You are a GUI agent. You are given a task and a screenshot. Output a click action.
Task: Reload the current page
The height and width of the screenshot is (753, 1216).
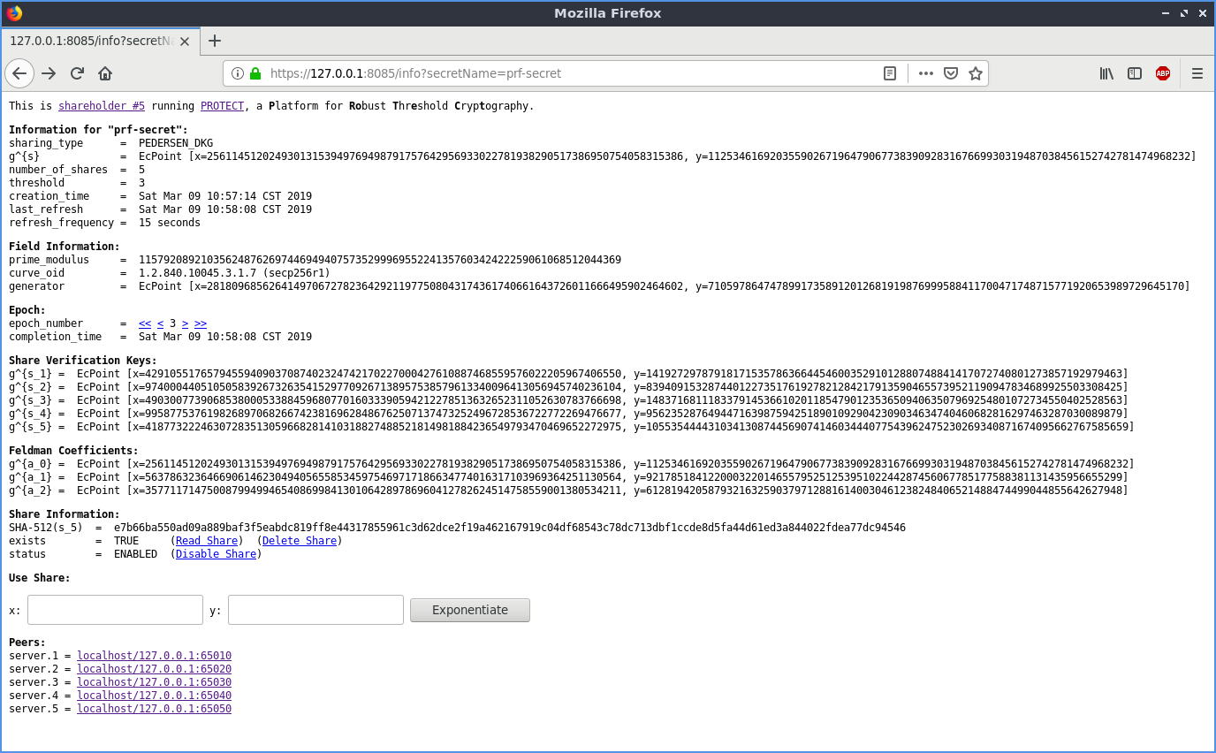click(x=77, y=73)
